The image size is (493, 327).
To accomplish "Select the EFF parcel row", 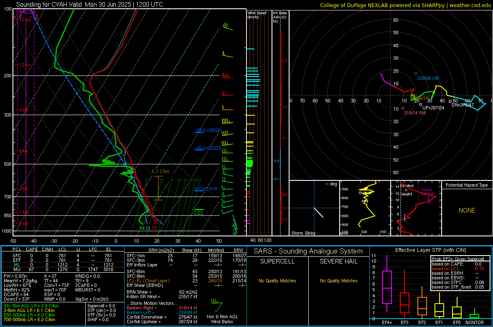I will pyautogui.click(x=63, y=260).
